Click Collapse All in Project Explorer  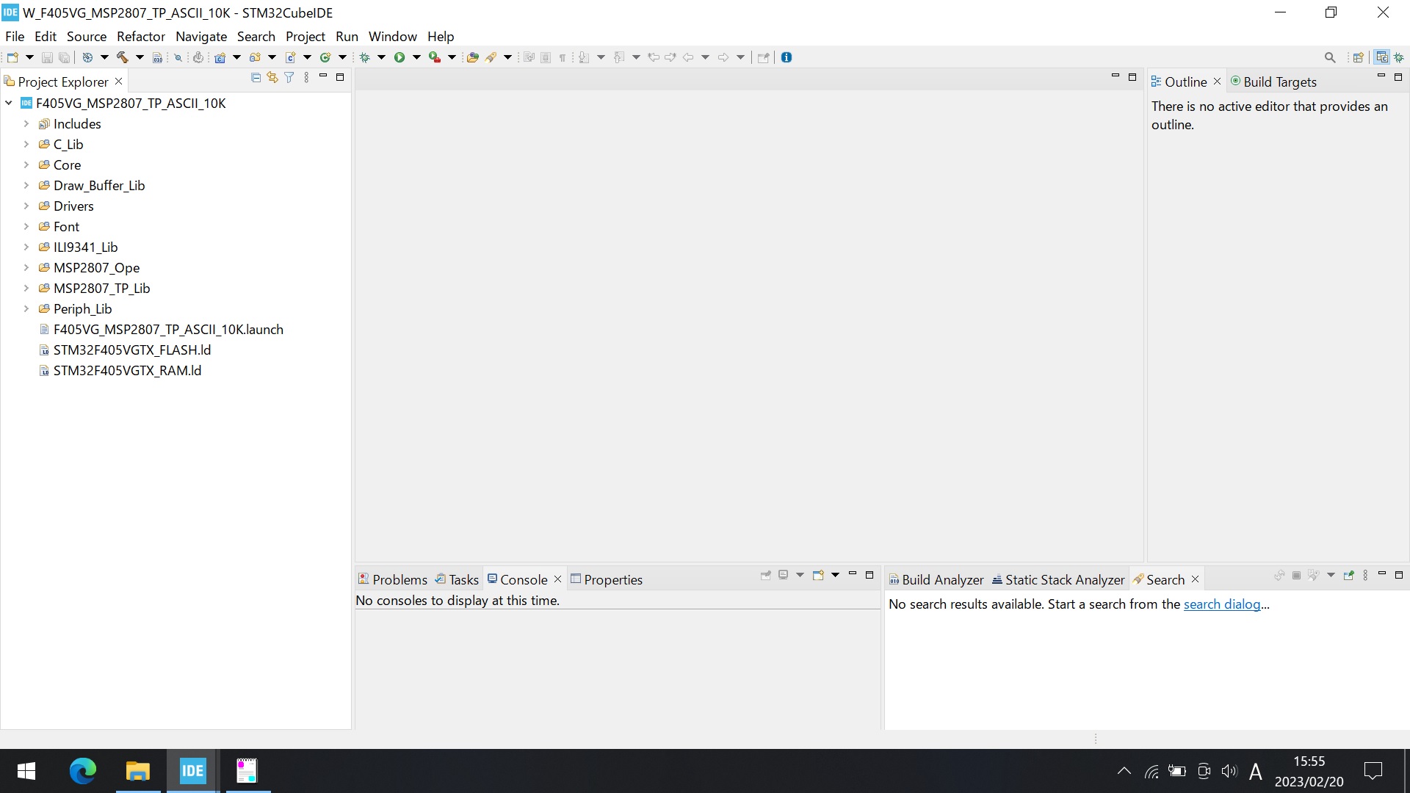point(256,77)
